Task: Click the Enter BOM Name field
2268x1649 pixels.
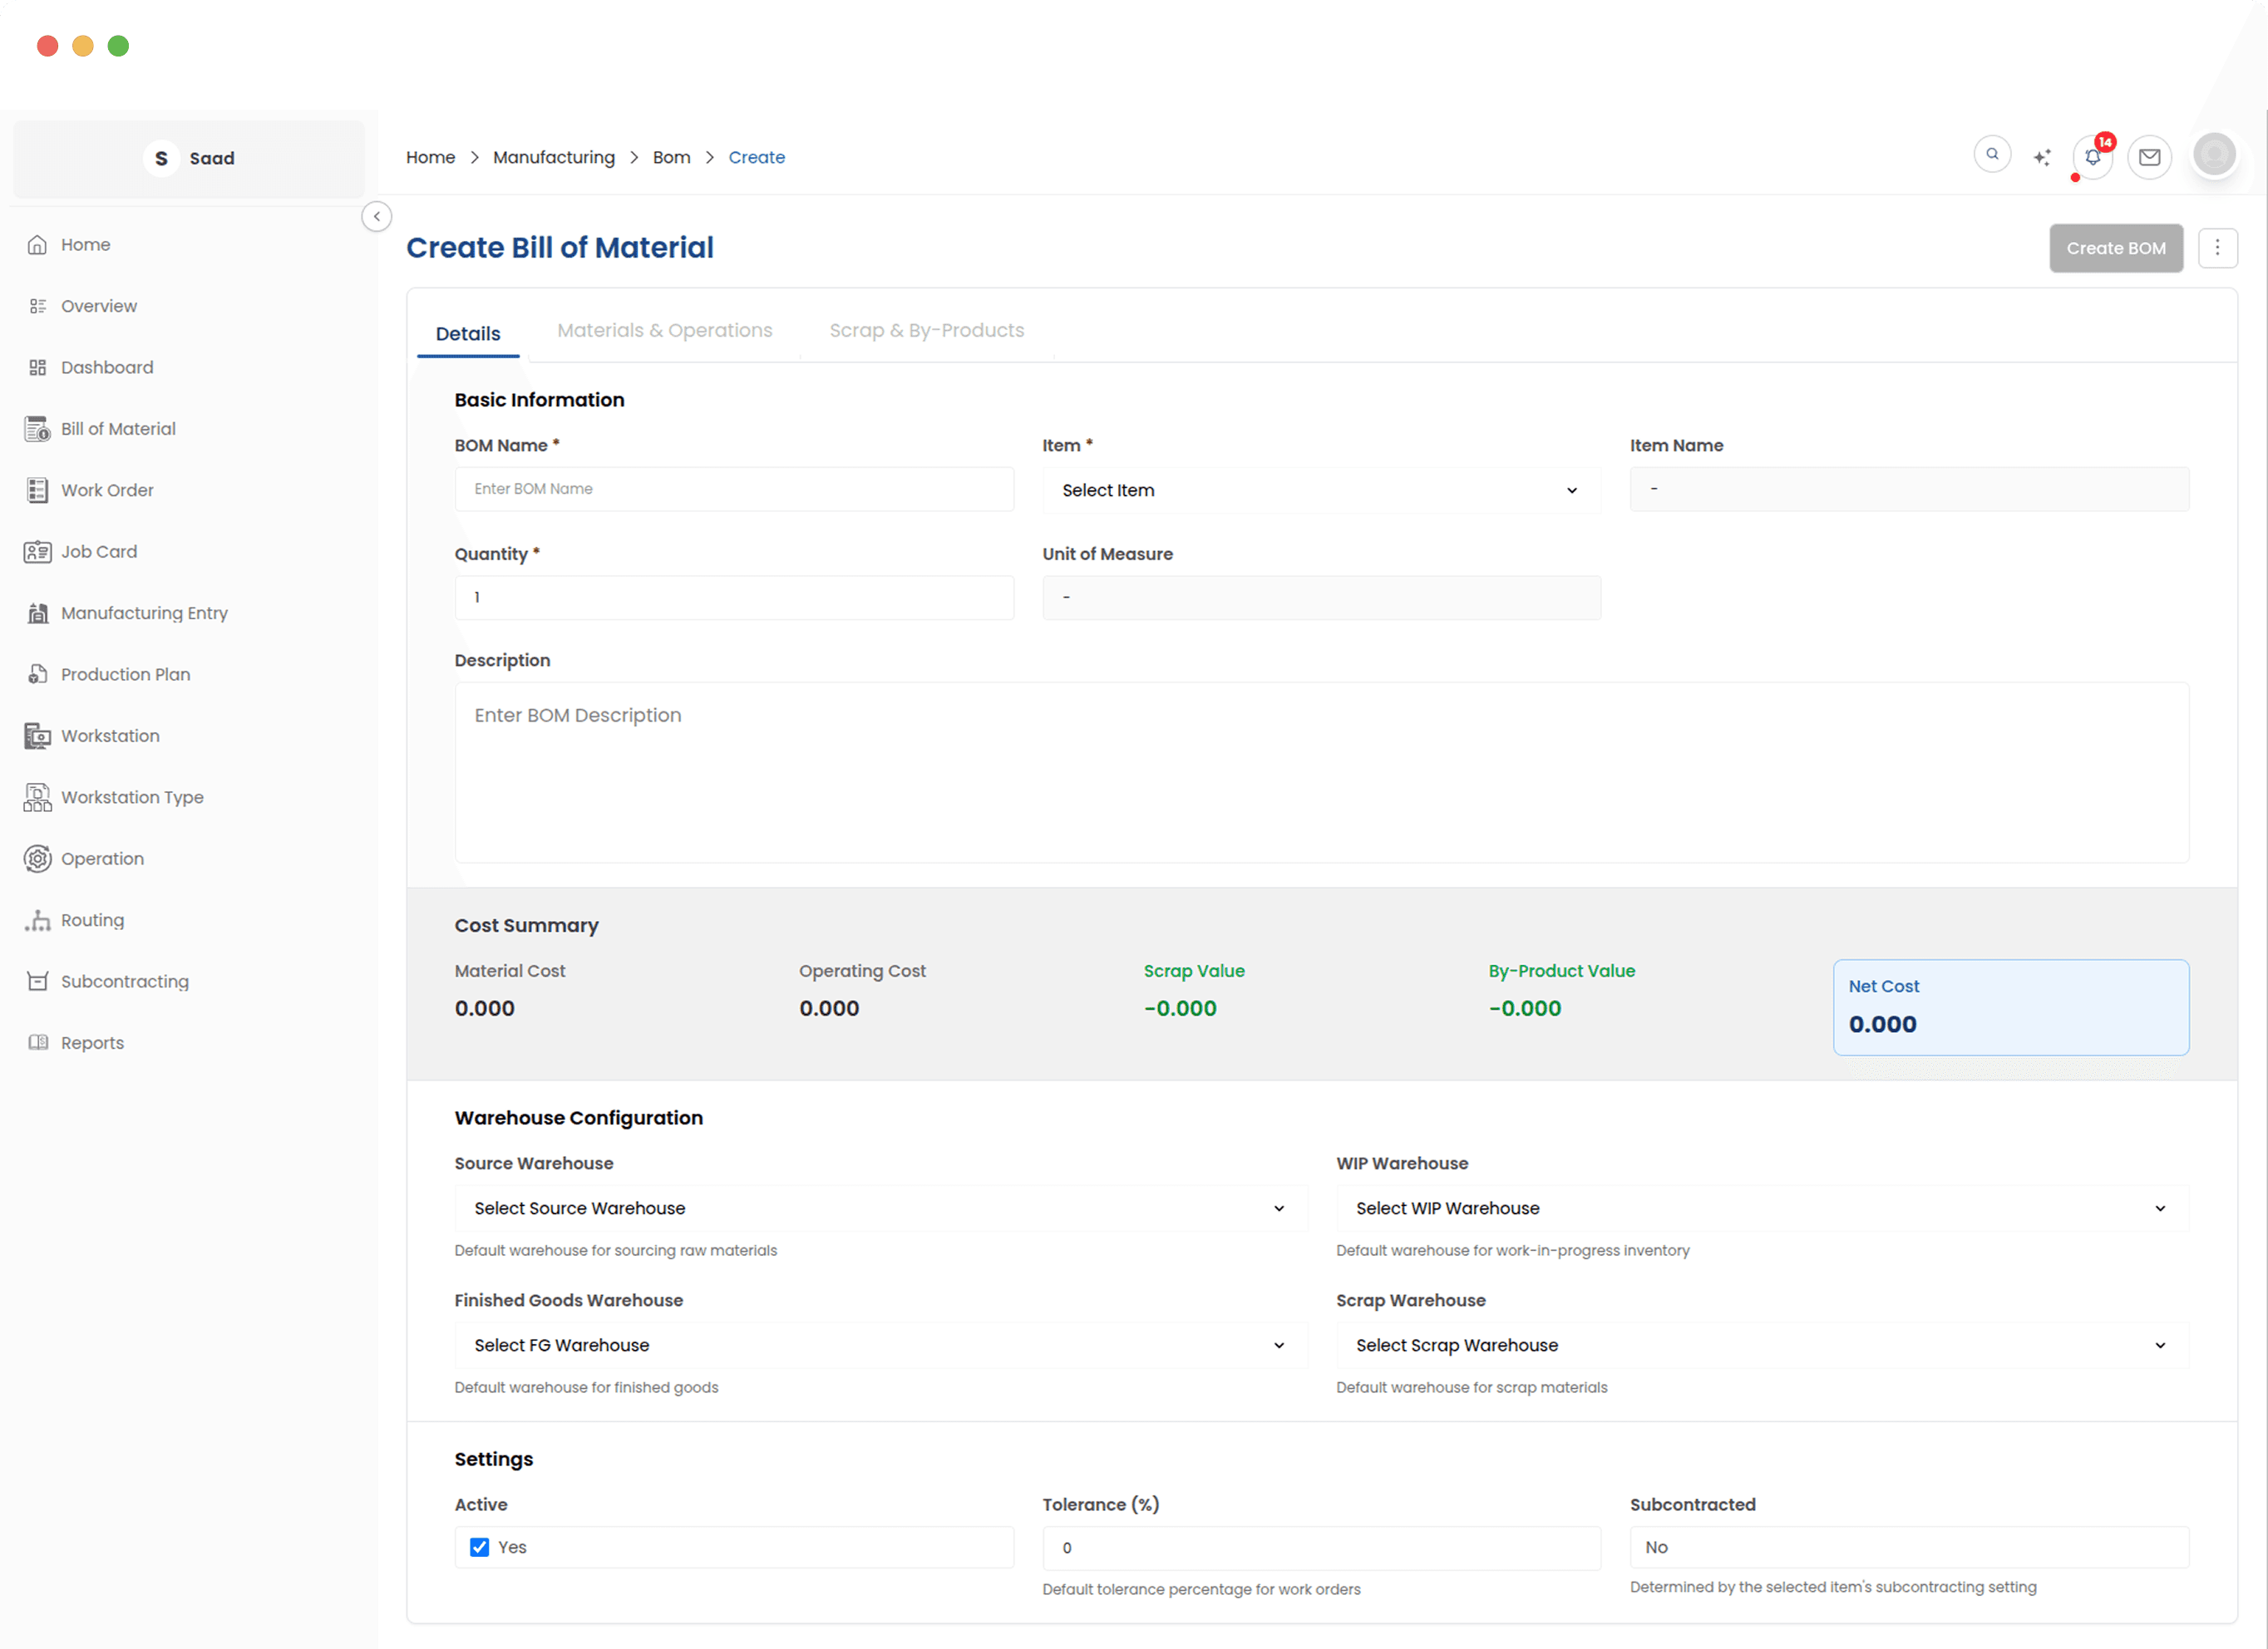Action: [x=734, y=489]
